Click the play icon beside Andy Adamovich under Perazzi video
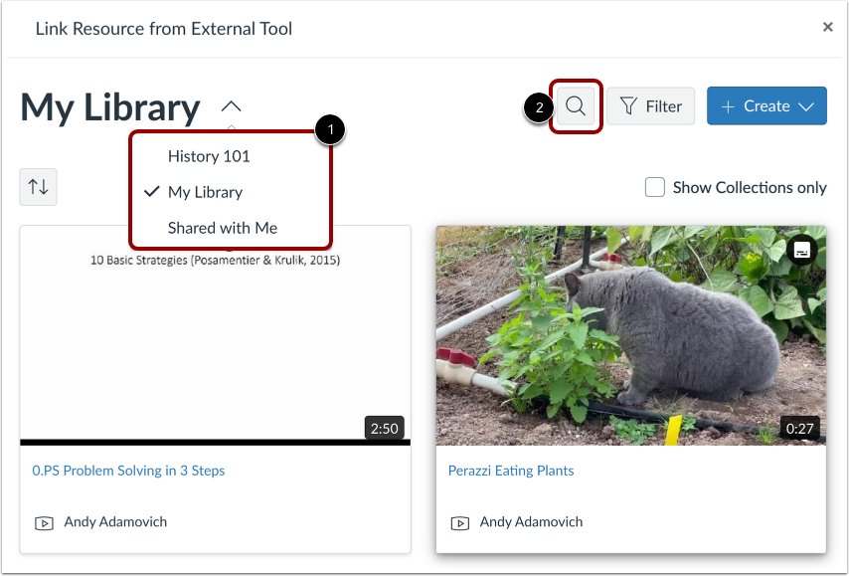The height and width of the screenshot is (576, 849). click(459, 521)
